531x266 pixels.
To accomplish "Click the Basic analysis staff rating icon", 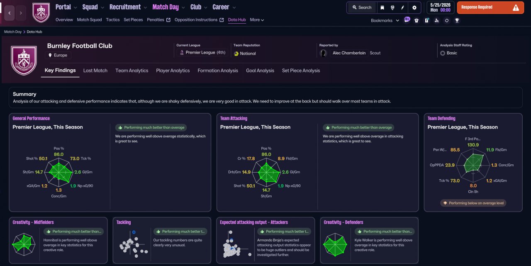I will pyautogui.click(x=443, y=53).
